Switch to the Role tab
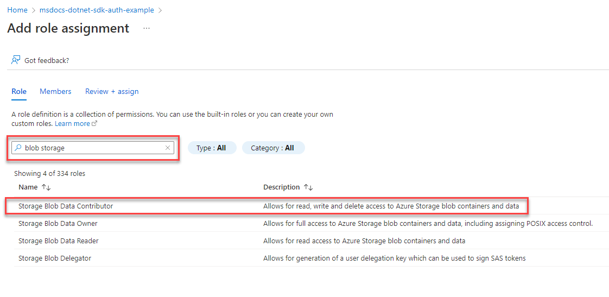Image resolution: width=609 pixels, height=297 pixels. tap(19, 92)
